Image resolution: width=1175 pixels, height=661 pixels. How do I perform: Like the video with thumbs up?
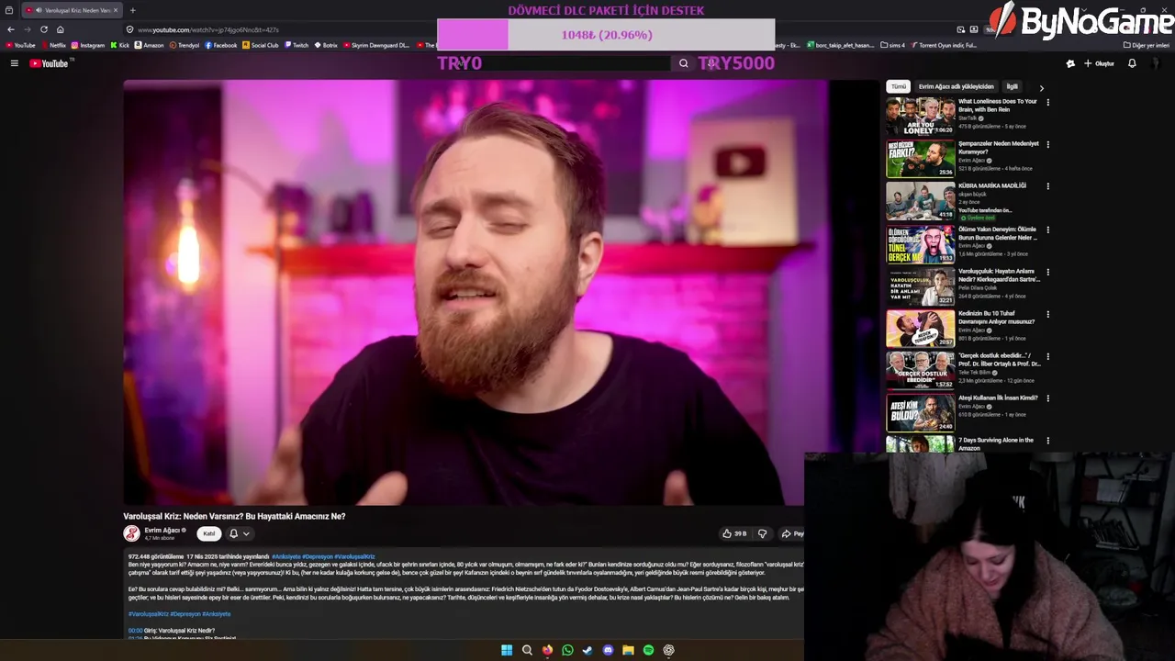[733, 533]
